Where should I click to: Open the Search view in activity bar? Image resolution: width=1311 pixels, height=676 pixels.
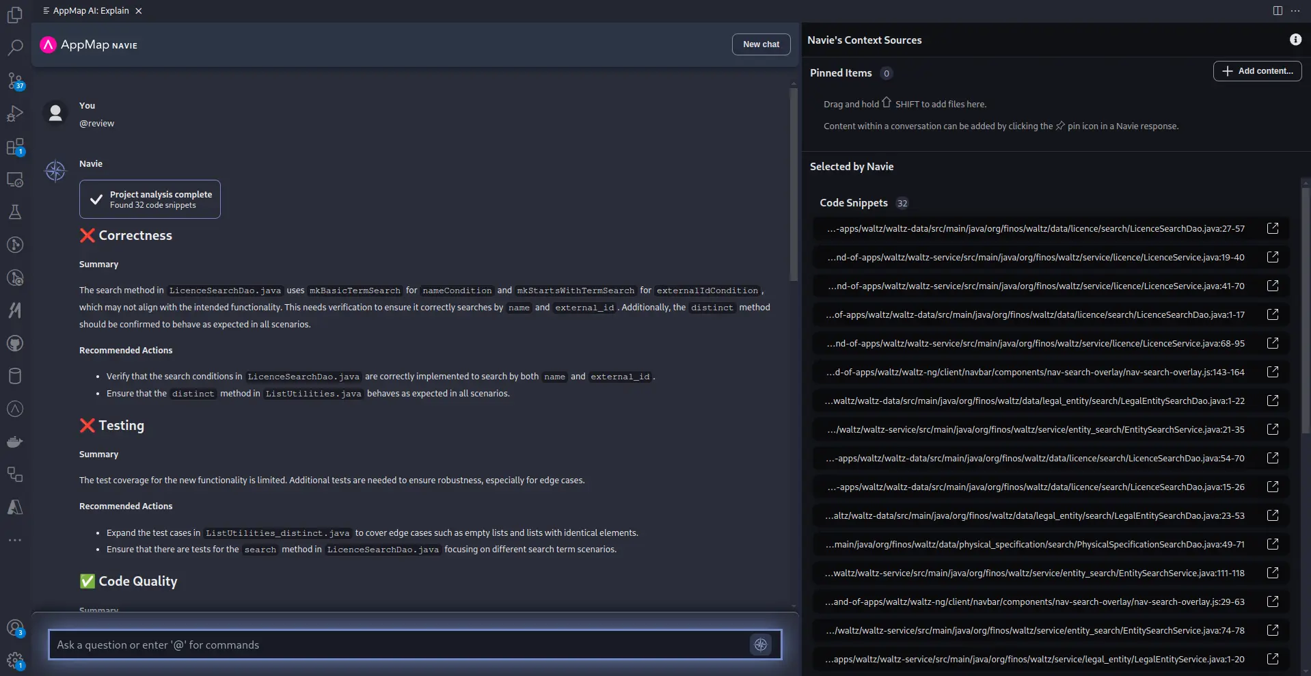[x=15, y=47]
